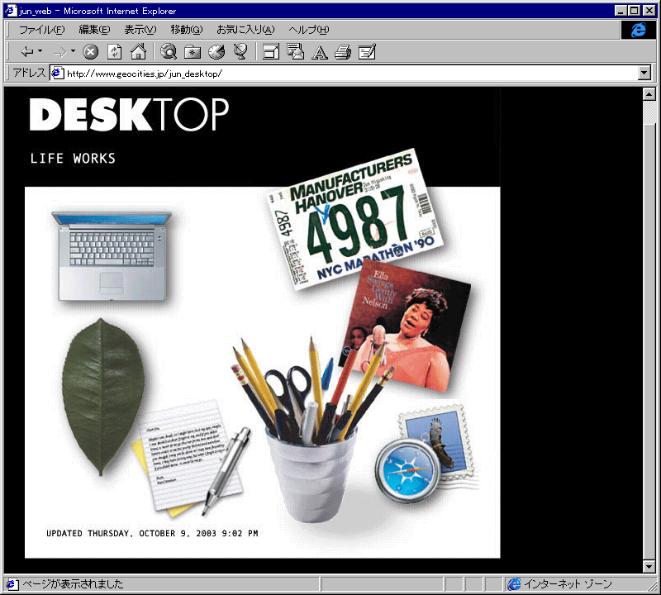Click the DESKTOP title logo

(129, 114)
